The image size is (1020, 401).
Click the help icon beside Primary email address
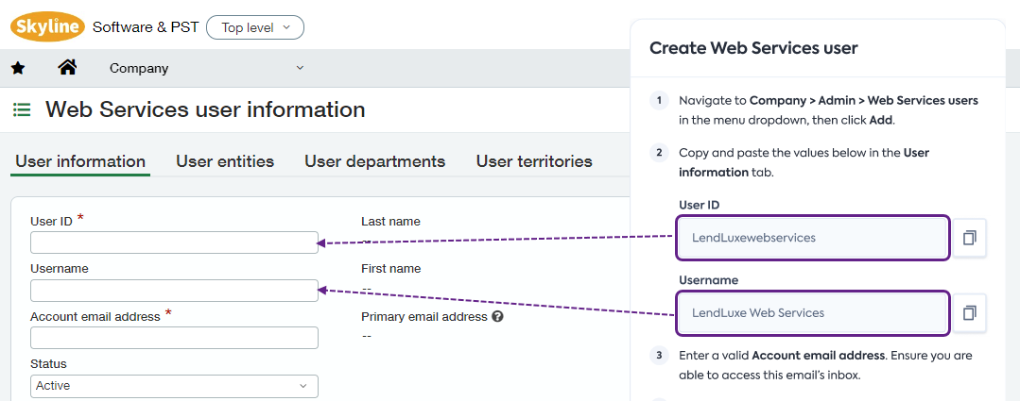[497, 317]
